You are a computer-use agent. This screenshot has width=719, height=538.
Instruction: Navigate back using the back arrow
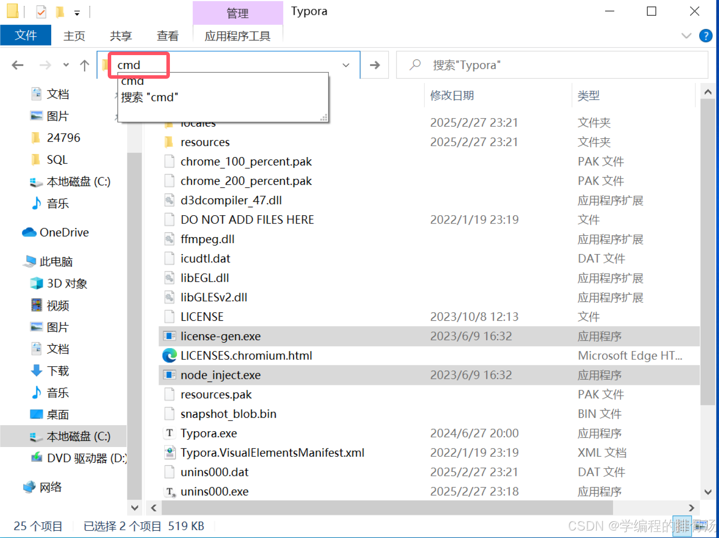coord(18,65)
